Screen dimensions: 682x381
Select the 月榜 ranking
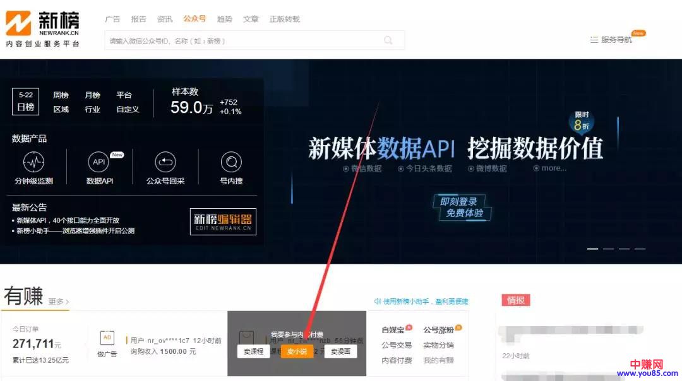[x=92, y=95]
